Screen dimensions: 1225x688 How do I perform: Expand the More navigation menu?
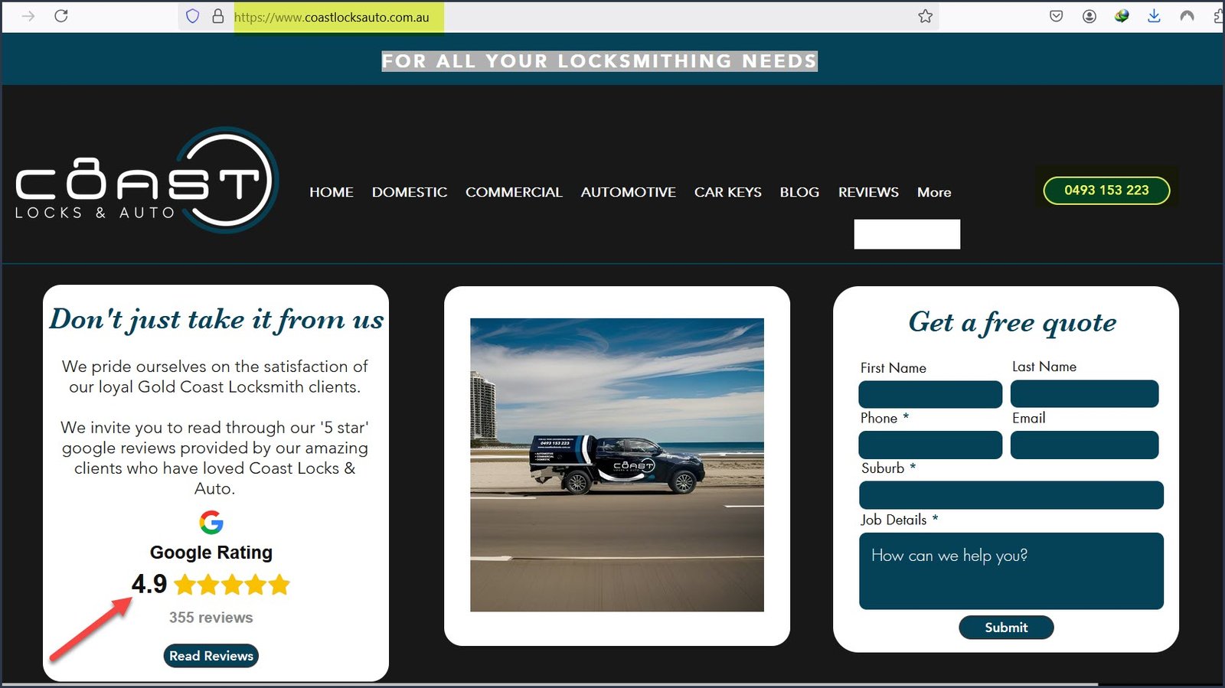coord(934,192)
